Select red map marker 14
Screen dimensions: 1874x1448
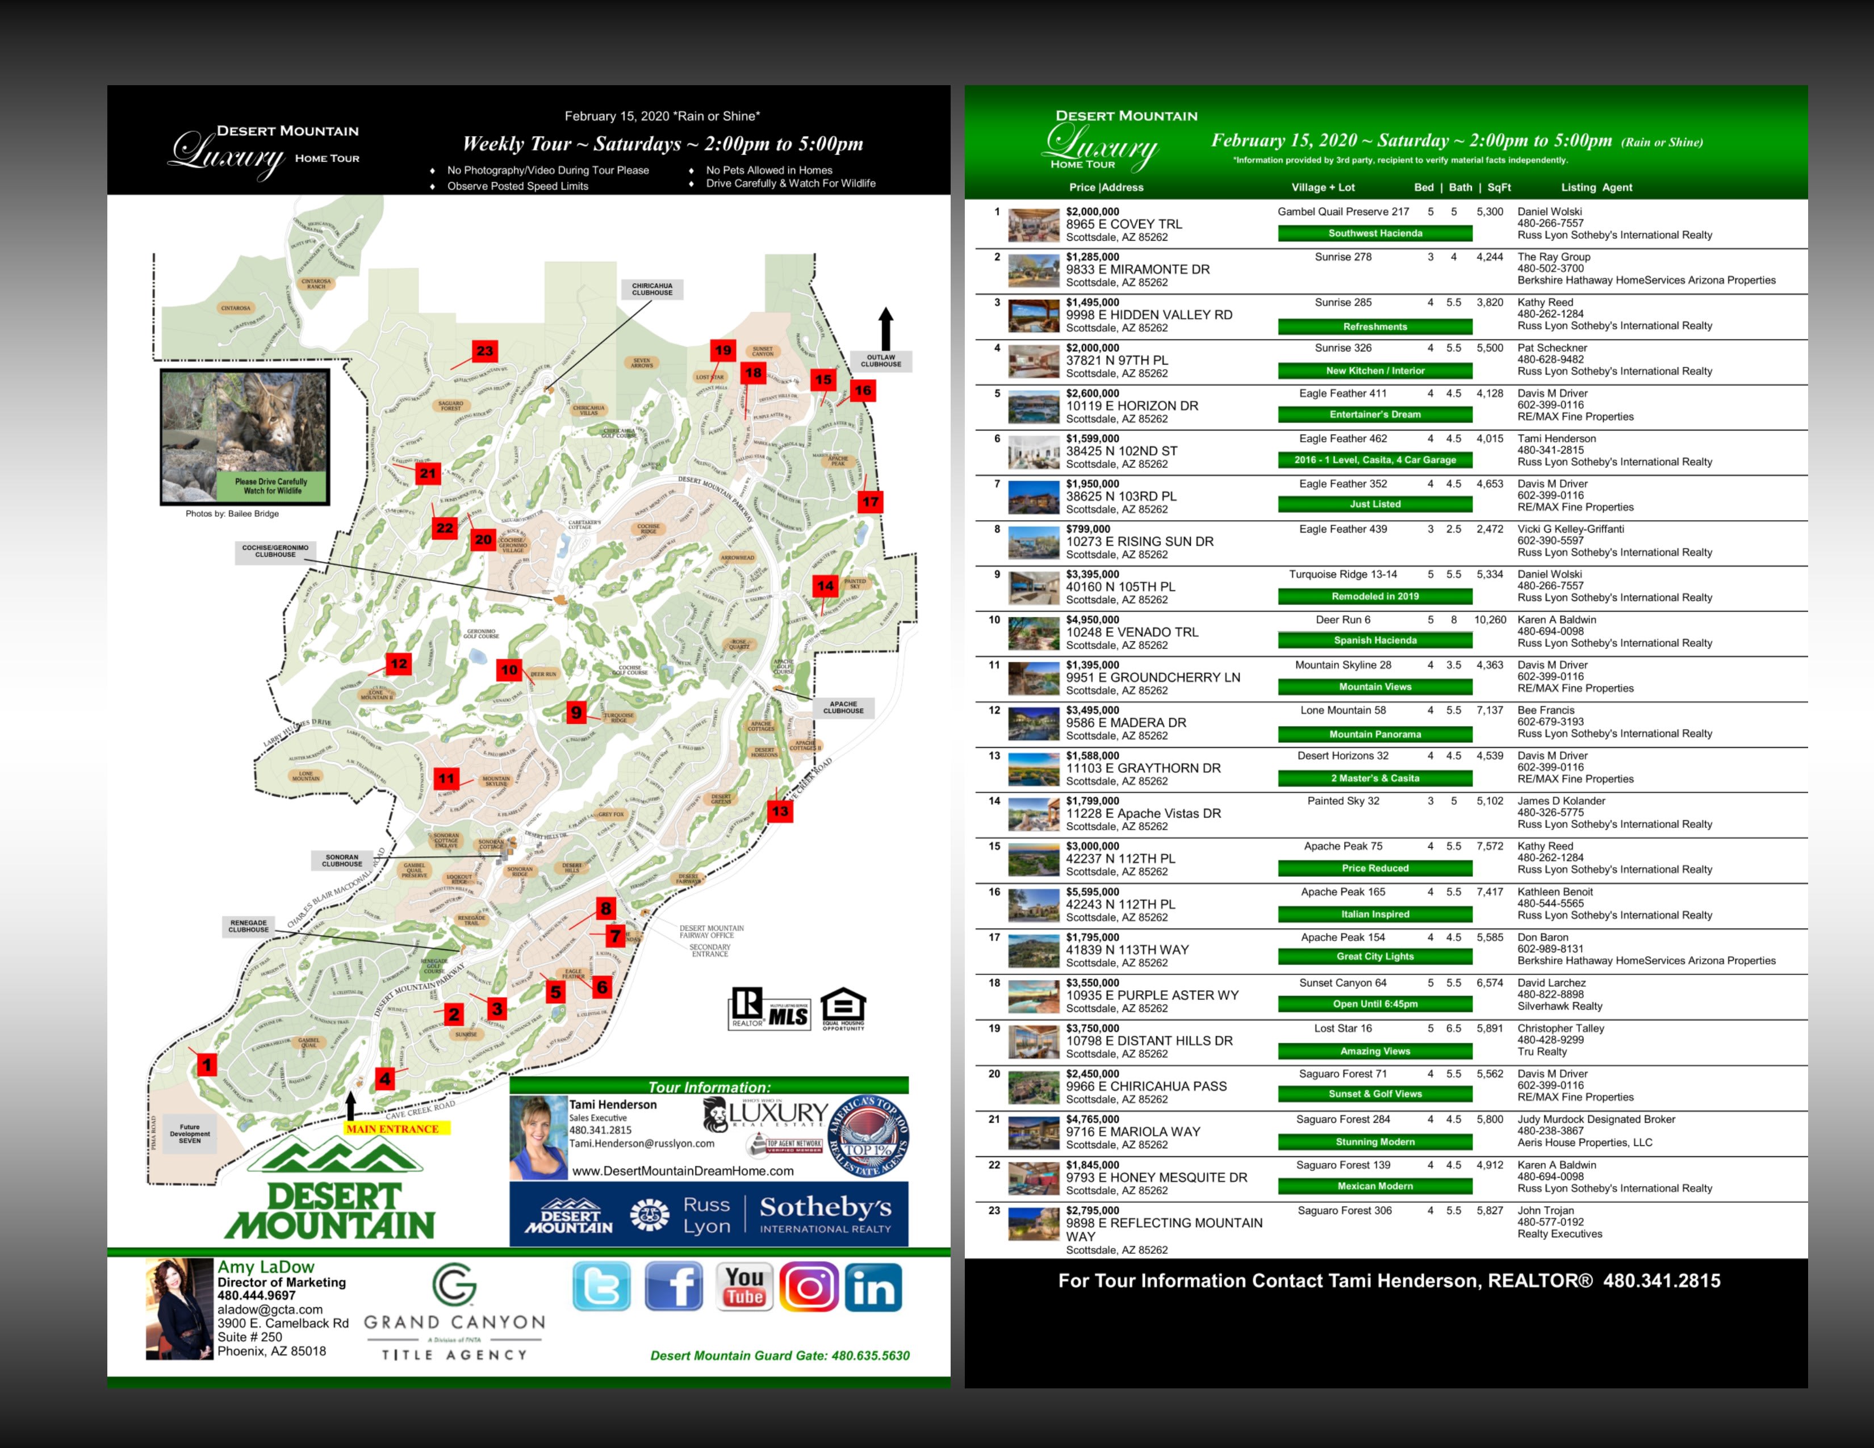tap(826, 586)
